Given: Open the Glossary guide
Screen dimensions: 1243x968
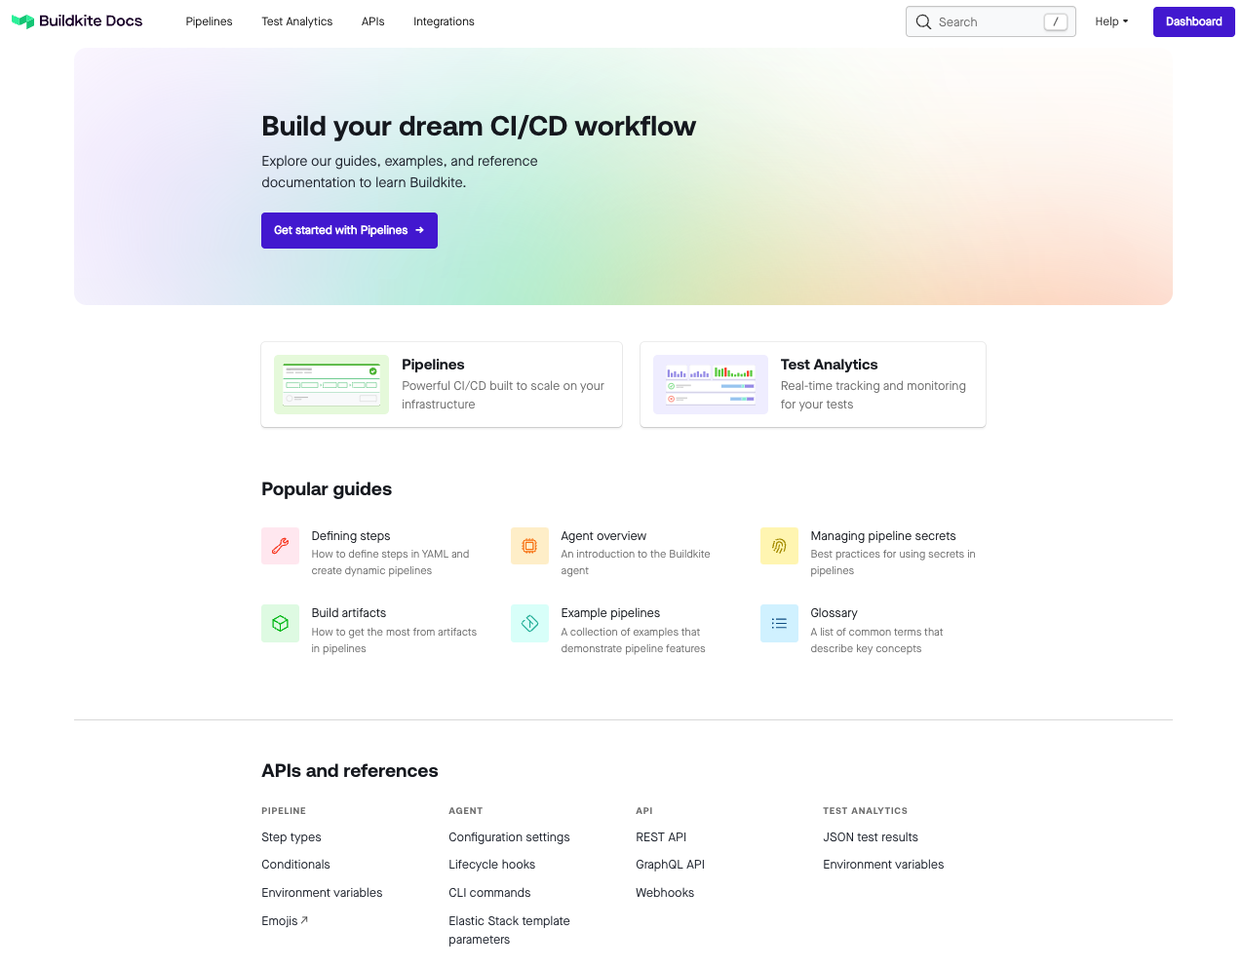Looking at the screenshot, I should coord(834,613).
